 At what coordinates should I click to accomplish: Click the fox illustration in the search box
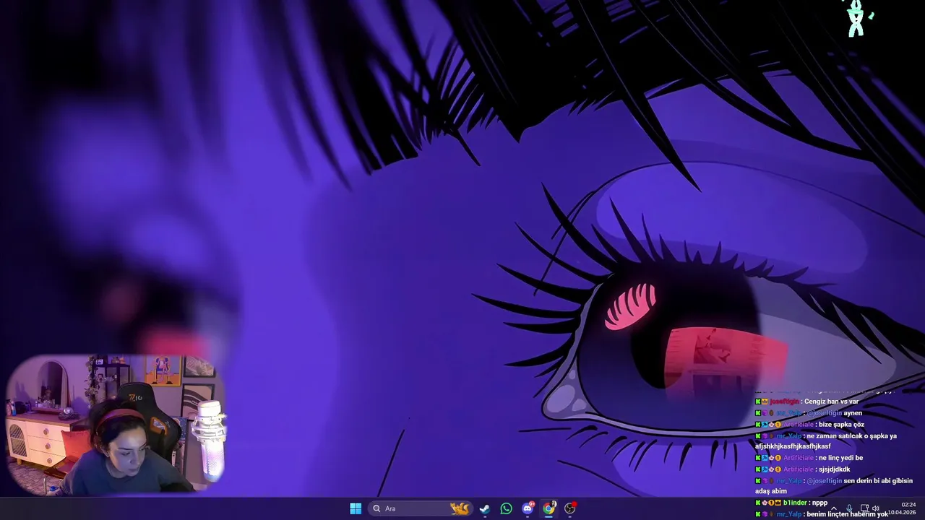pos(460,508)
